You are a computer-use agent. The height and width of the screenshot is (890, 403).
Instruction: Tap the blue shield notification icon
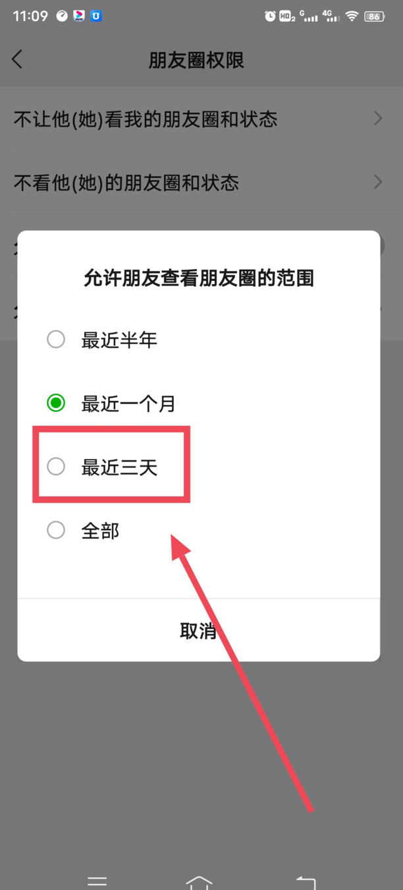(95, 16)
